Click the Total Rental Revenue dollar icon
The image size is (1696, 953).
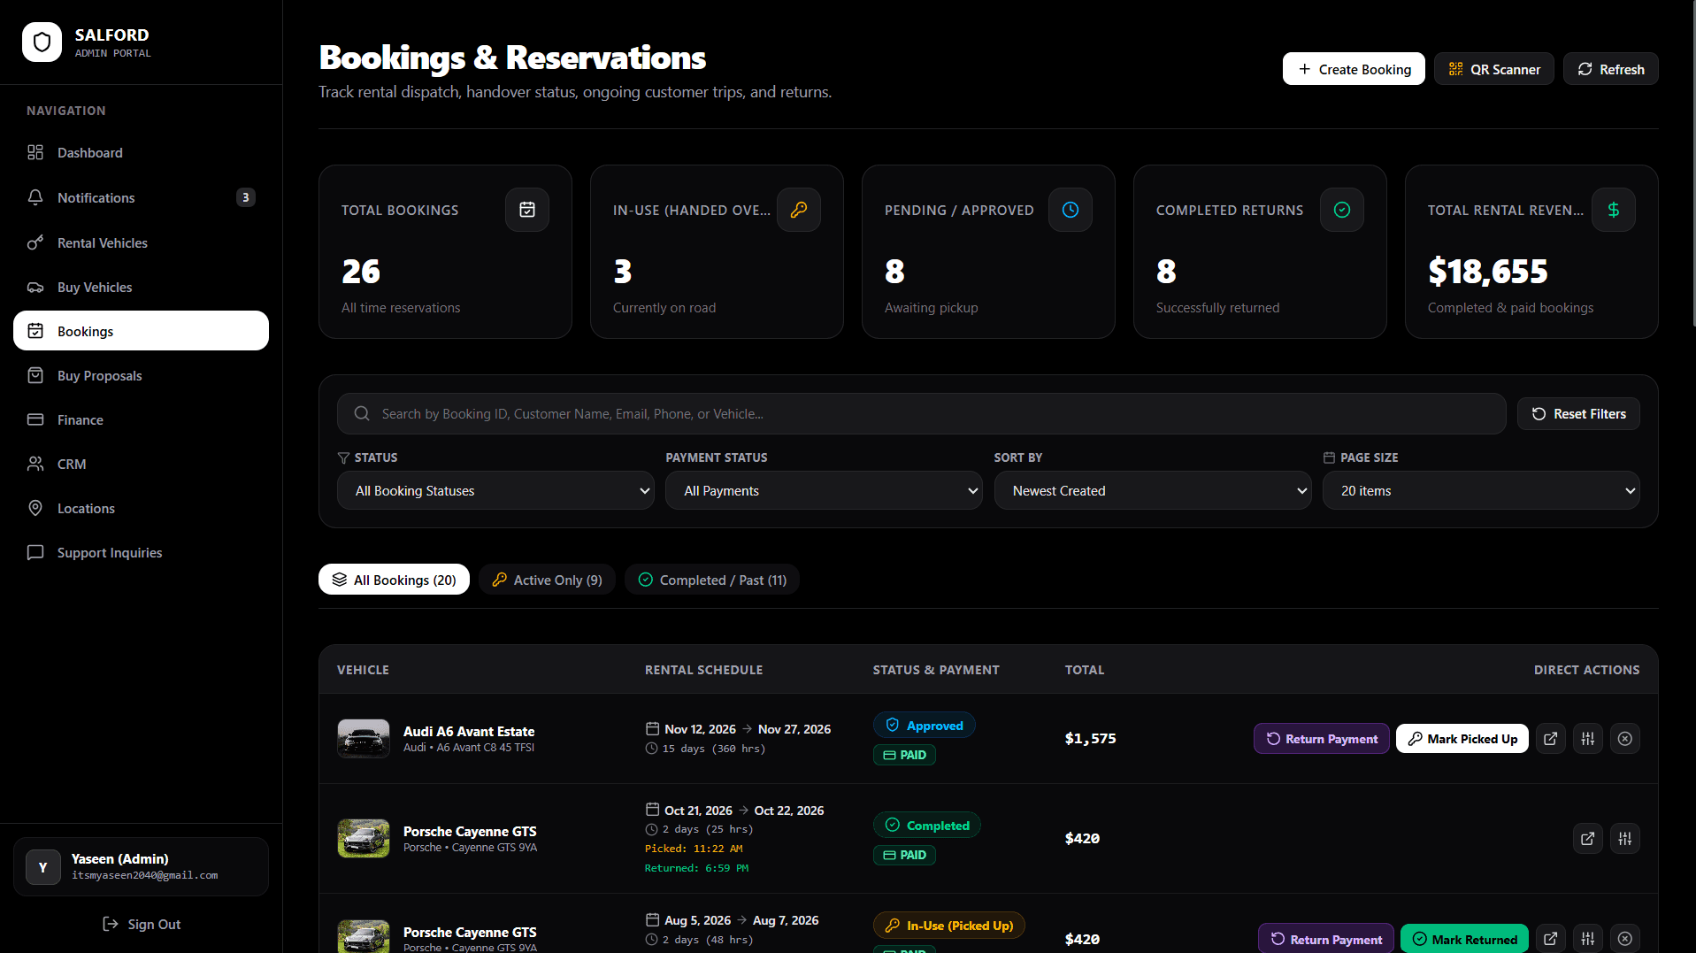(x=1614, y=210)
